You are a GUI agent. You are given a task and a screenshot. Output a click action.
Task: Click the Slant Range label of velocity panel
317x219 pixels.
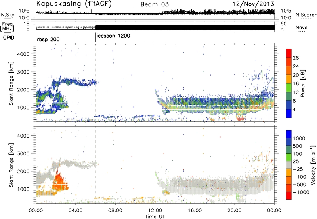(11, 165)
